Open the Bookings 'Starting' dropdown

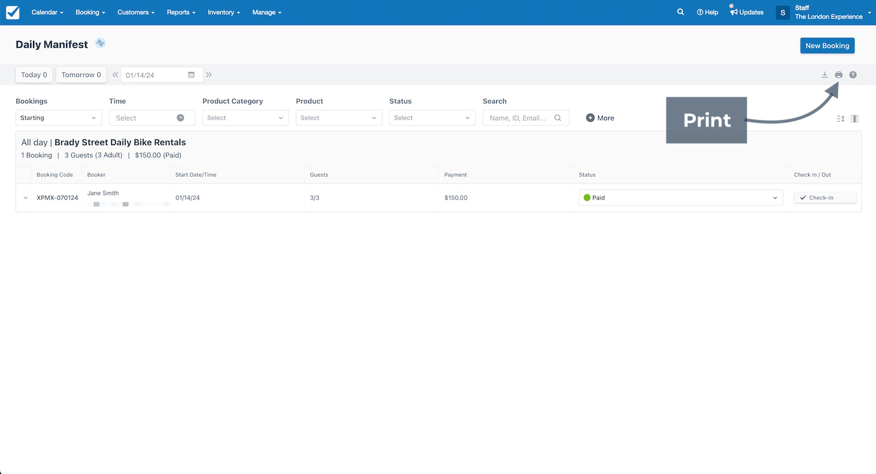click(59, 118)
